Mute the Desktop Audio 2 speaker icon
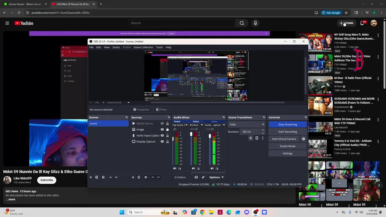The width and height of the screenshot is (386, 217). [x=175, y=168]
